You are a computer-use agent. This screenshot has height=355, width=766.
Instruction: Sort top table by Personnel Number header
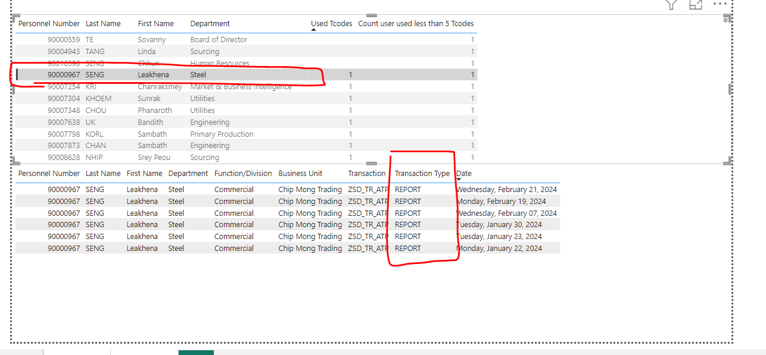[x=49, y=24]
